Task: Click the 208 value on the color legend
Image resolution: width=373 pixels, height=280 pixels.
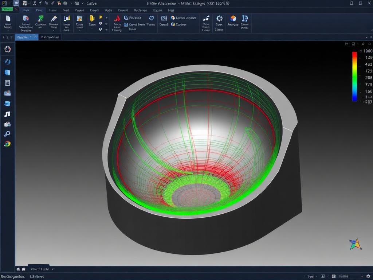Action: coord(369,78)
